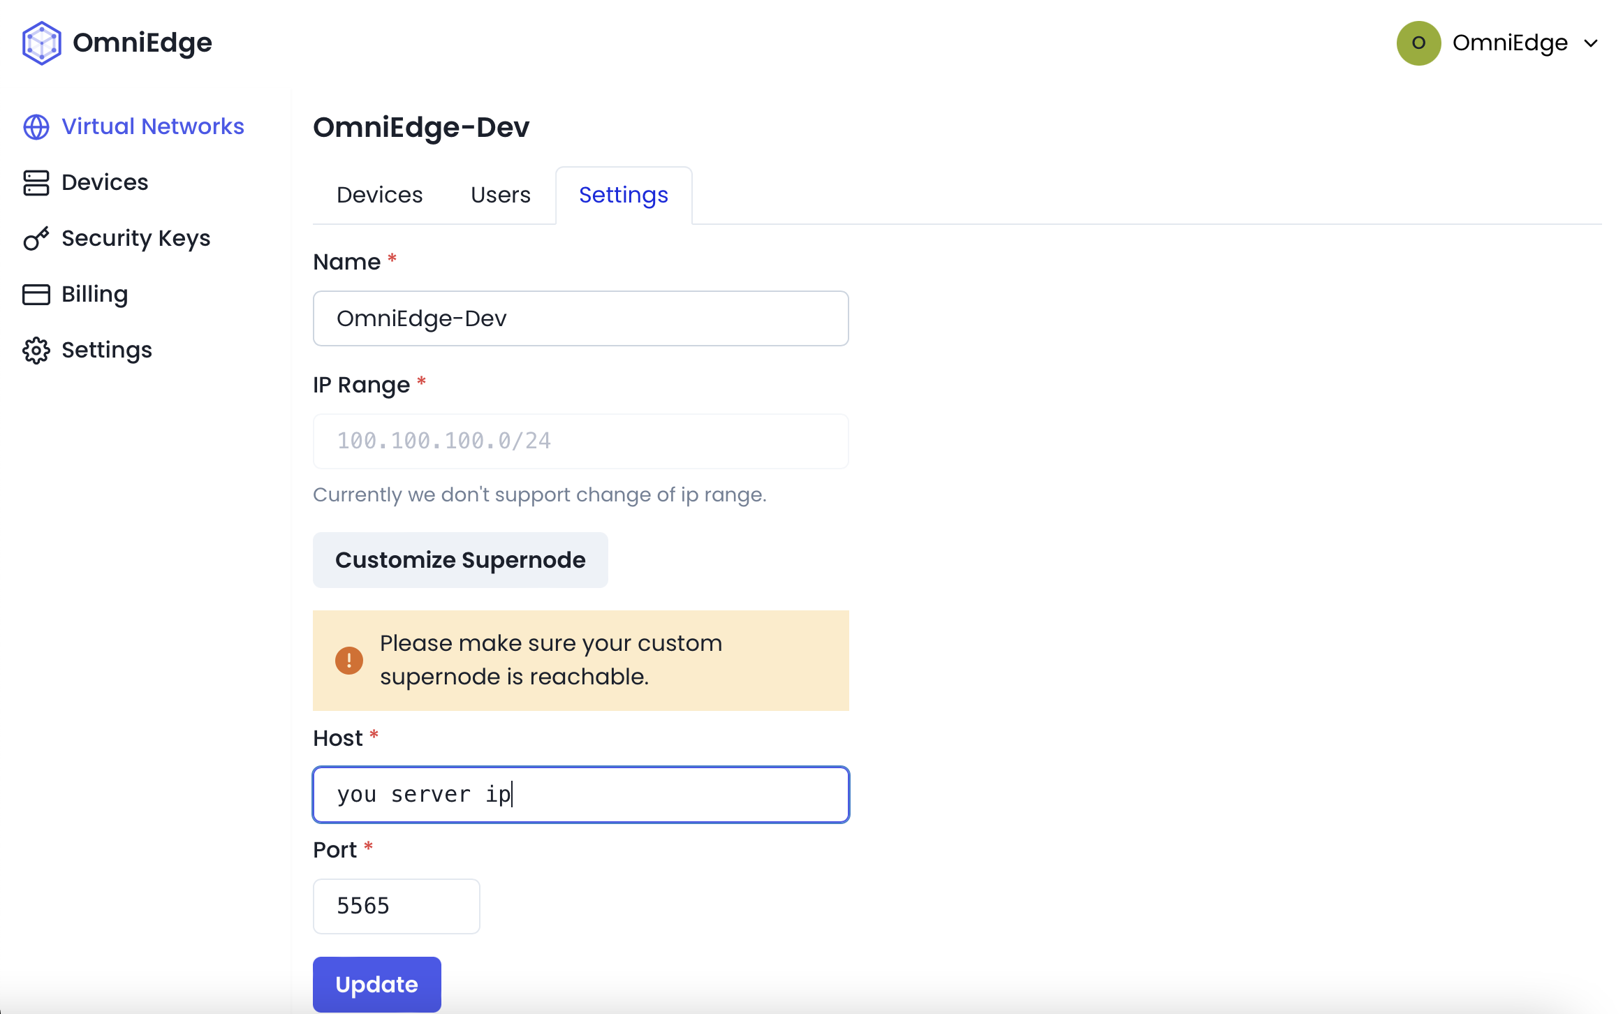This screenshot has width=1623, height=1014.
Task: Click the OmniEdge hexagon logo icon
Action: pyautogui.click(x=42, y=43)
